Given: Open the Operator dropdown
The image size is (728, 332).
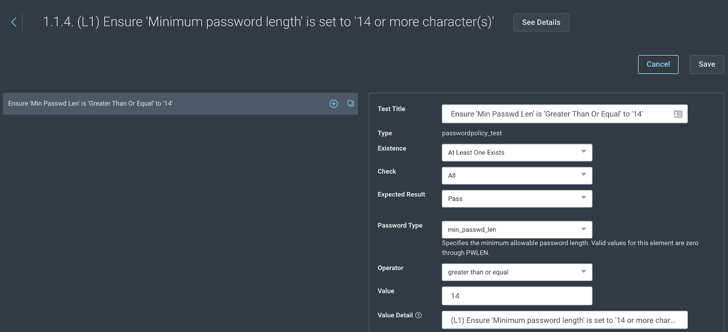Looking at the screenshot, I should [x=517, y=272].
